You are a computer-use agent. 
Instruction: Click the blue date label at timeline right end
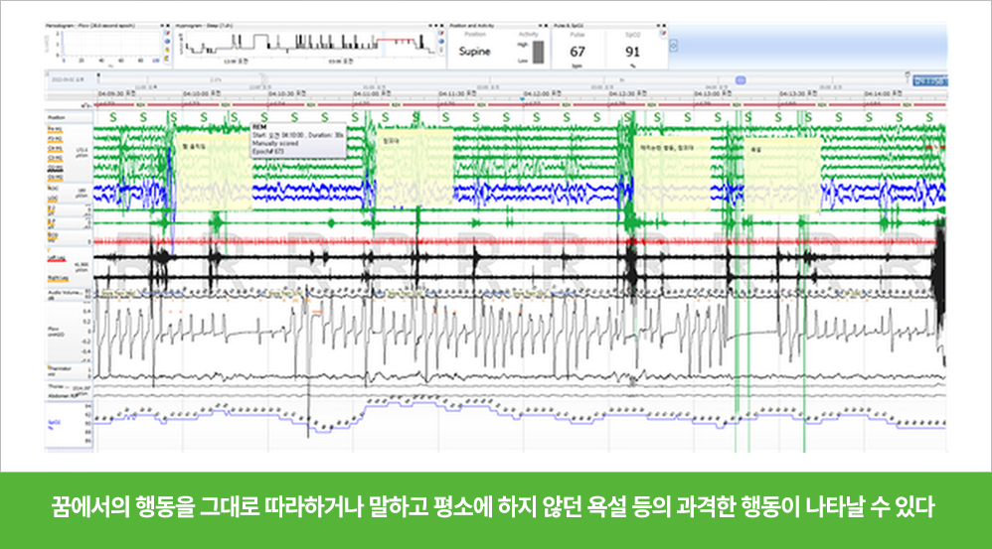930,80
